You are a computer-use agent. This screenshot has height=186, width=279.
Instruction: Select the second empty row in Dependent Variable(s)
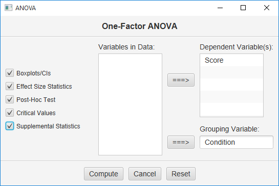click(231, 85)
